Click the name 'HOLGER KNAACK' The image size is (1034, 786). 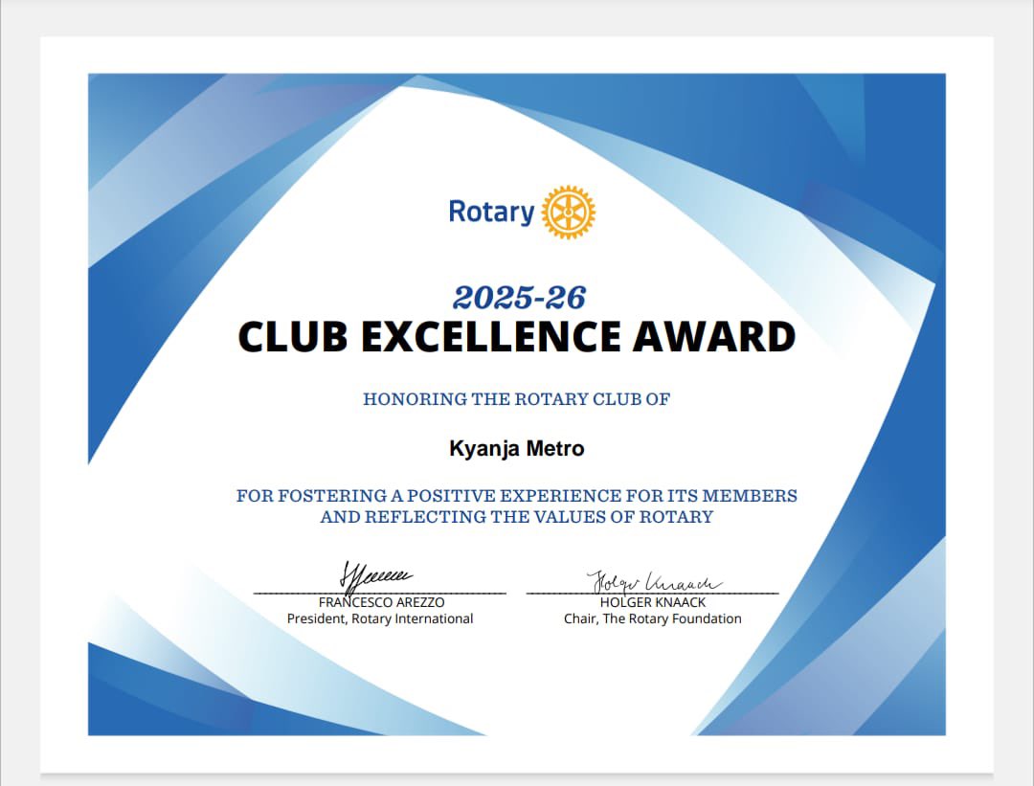[x=653, y=602]
